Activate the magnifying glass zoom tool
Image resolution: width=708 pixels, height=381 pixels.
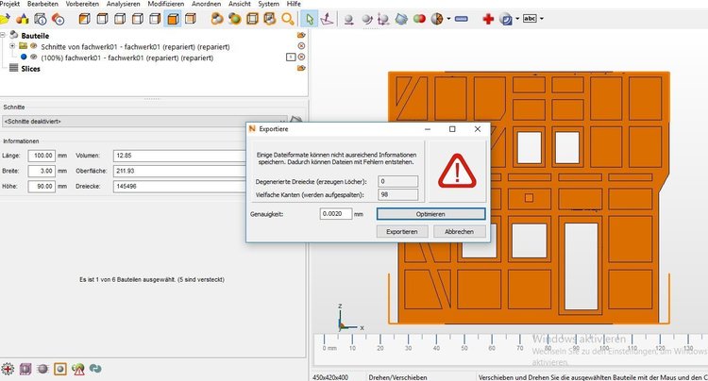[288, 19]
